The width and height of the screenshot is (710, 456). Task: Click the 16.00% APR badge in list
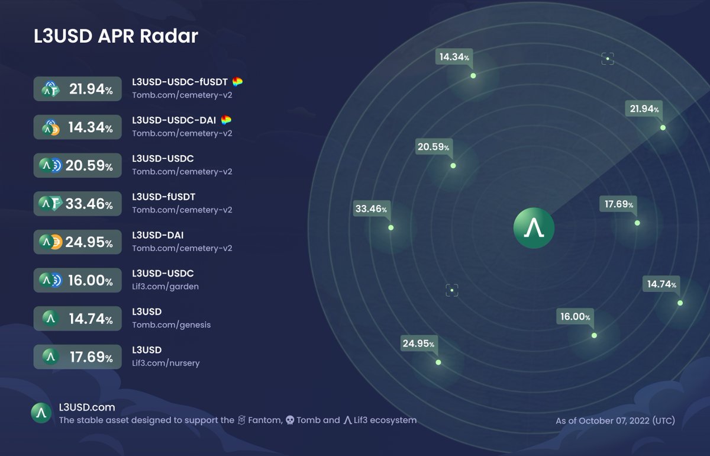point(78,281)
